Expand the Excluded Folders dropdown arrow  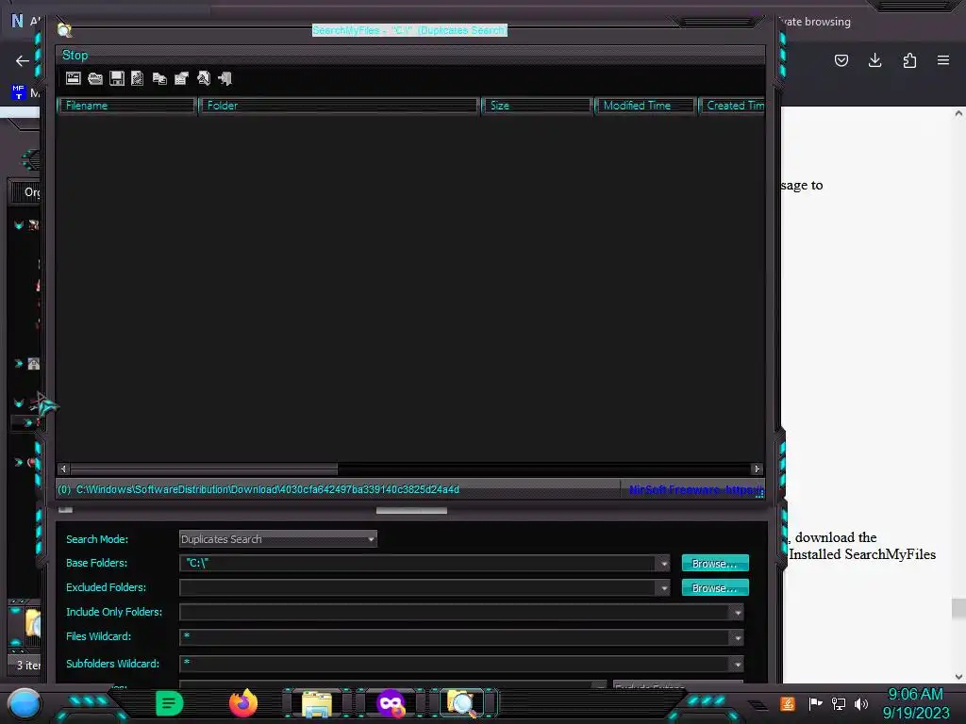coord(663,588)
